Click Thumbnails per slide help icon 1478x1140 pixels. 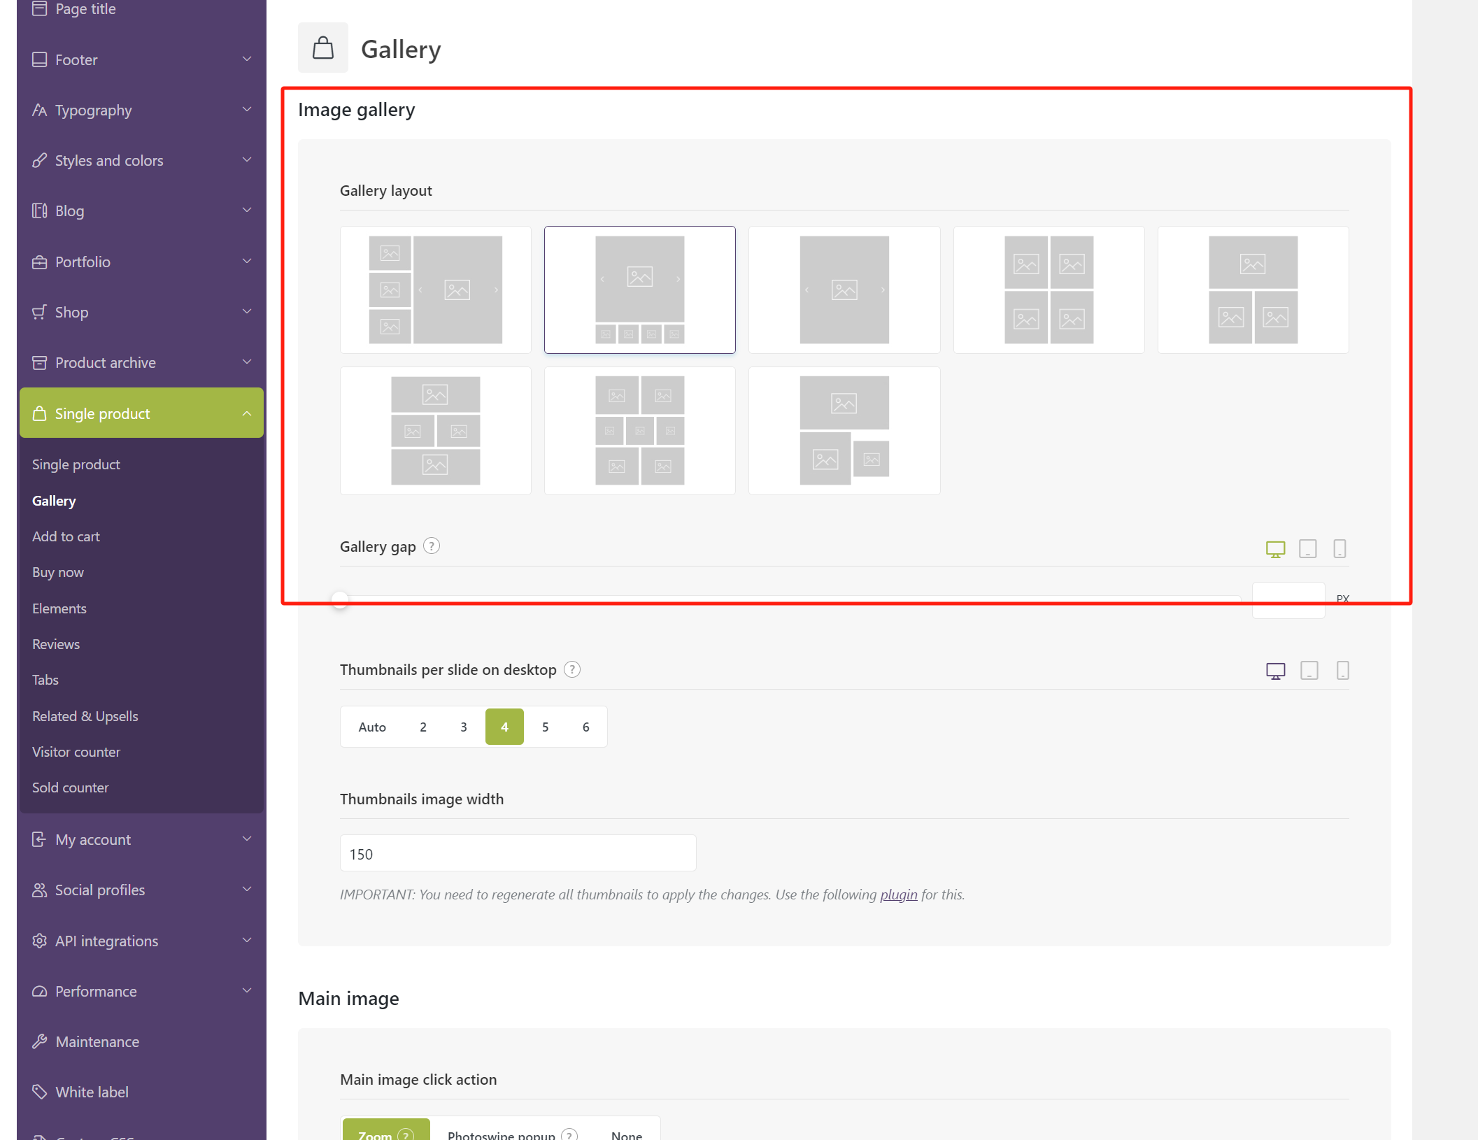click(572, 670)
